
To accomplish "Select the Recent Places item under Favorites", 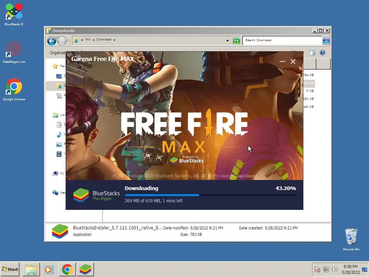I will (59, 95).
